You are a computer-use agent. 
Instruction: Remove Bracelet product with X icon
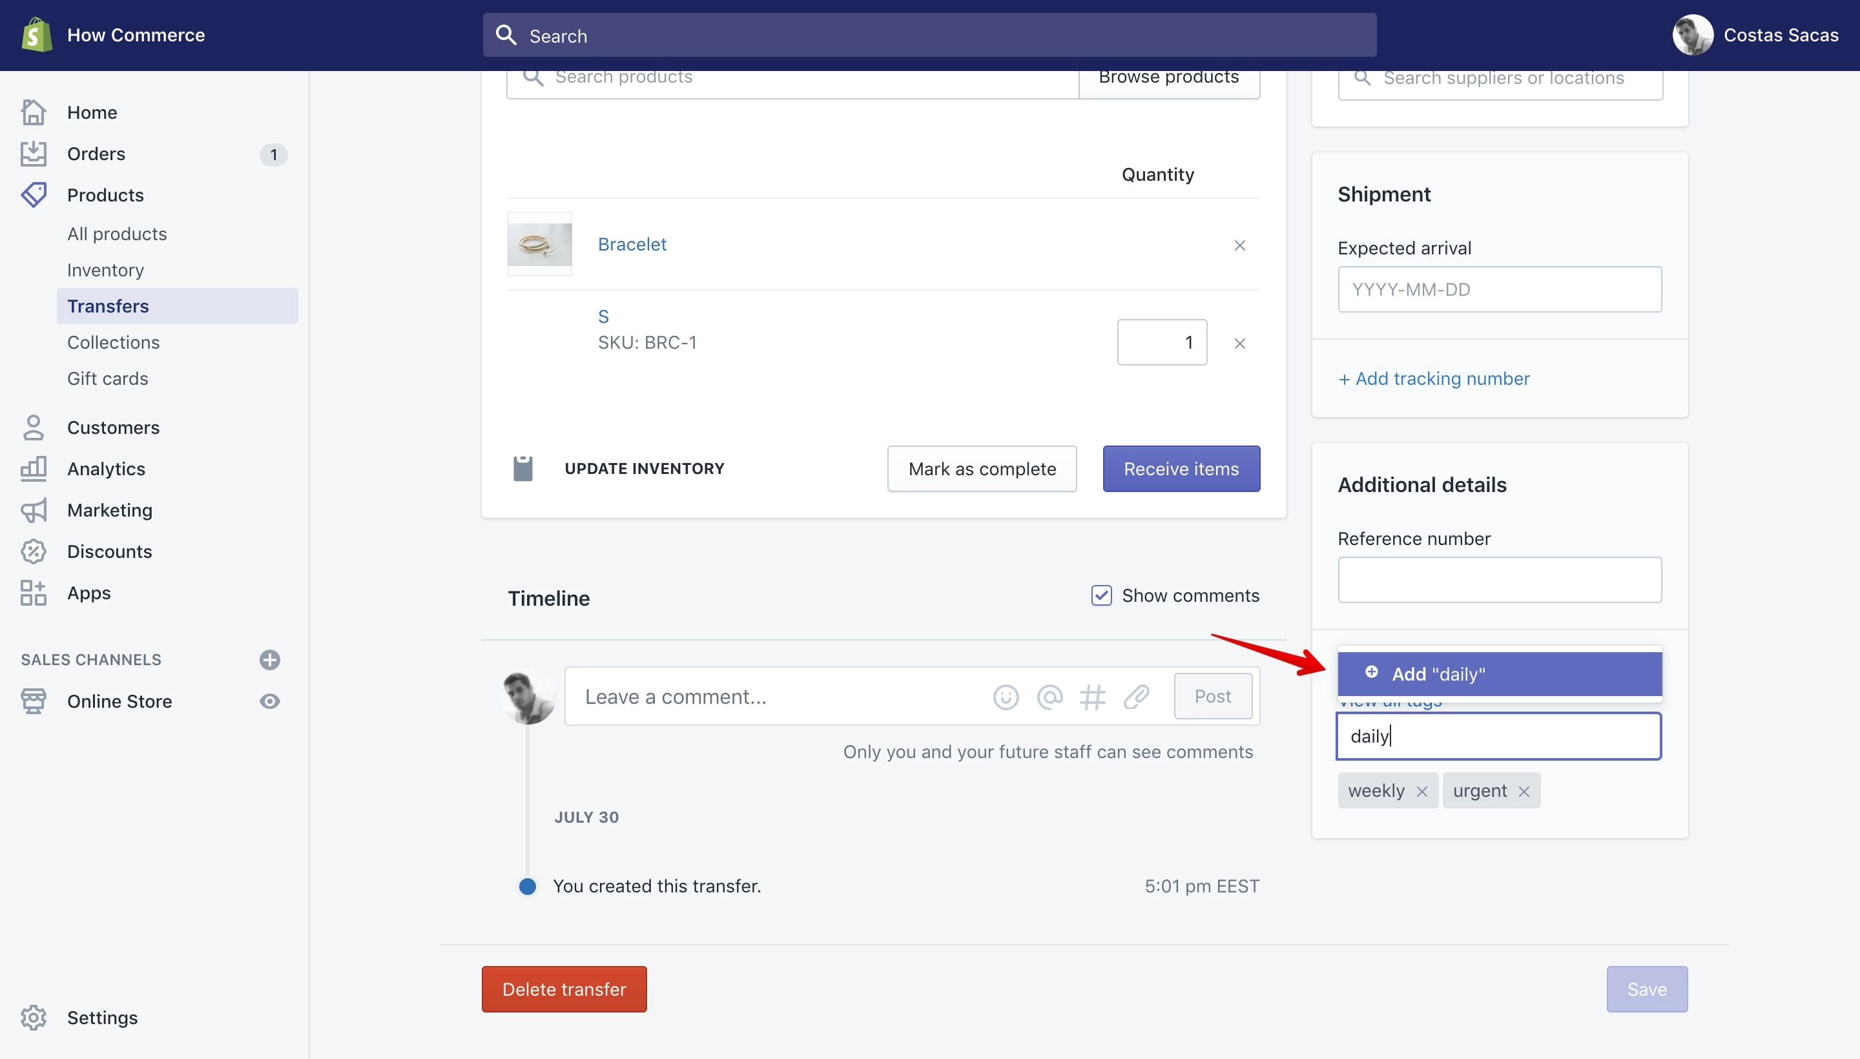(1239, 245)
